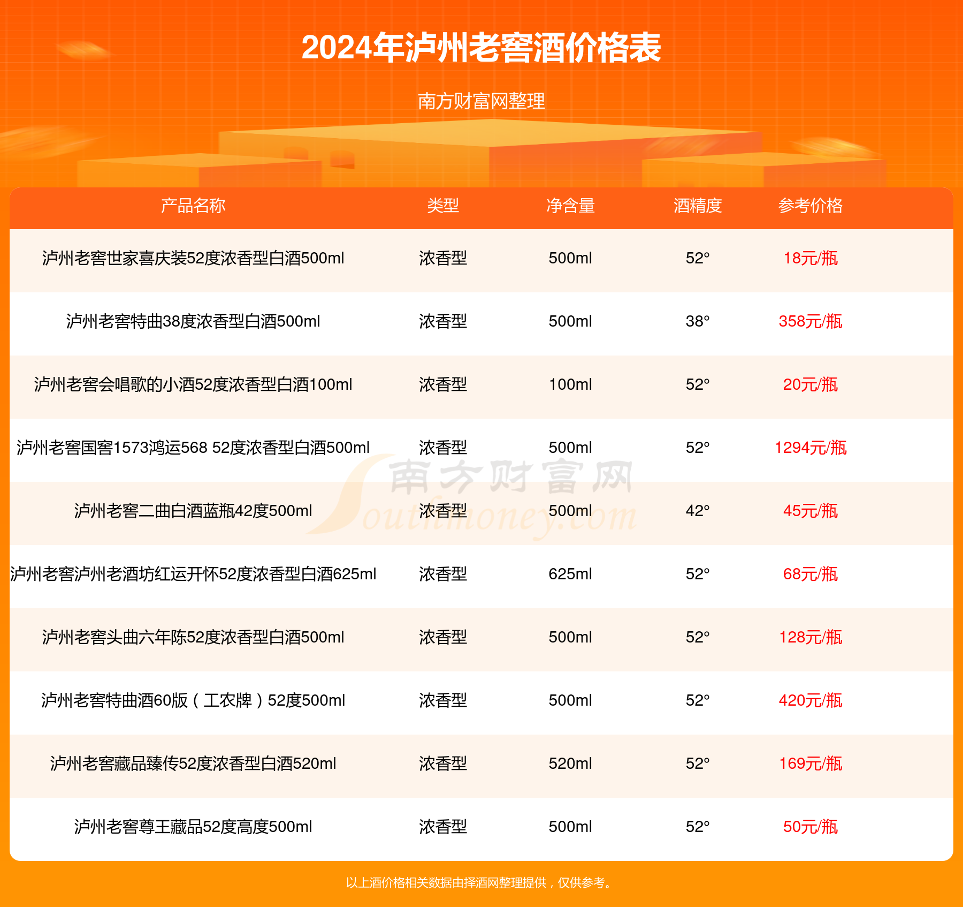Click the 420元/瓶 price
The width and height of the screenshot is (963, 907).
click(x=811, y=700)
